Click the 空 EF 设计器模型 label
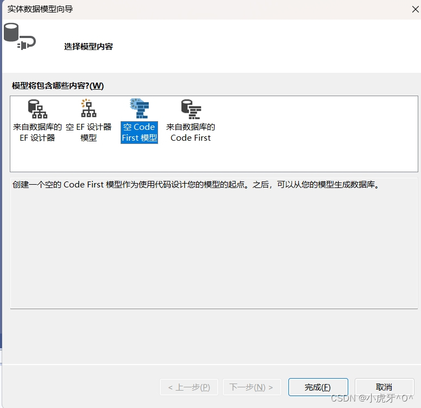 [89, 132]
